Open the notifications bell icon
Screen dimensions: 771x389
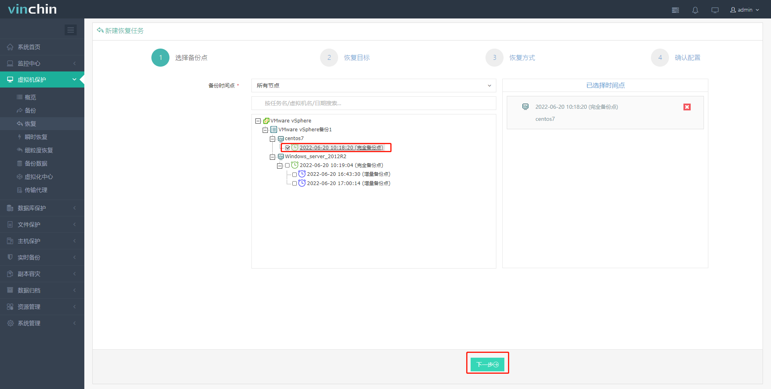[x=695, y=10]
